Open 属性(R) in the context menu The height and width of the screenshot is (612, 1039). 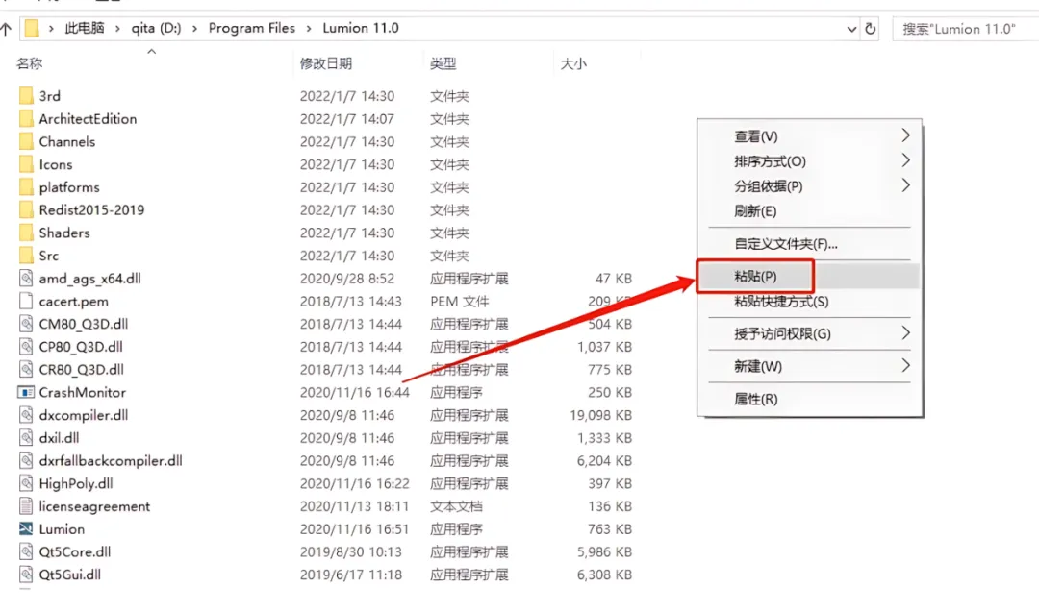(x=809, y=399)
